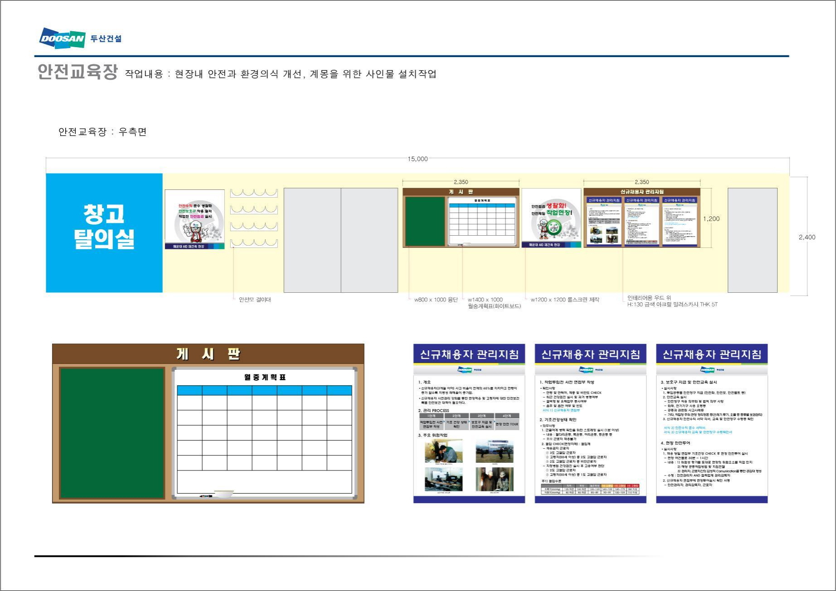Select the marker pen on the whiteboard tray

click(205, 496)
